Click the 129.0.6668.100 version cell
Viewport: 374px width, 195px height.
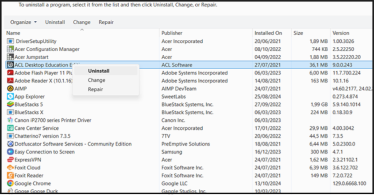click(x=349, y=184)
